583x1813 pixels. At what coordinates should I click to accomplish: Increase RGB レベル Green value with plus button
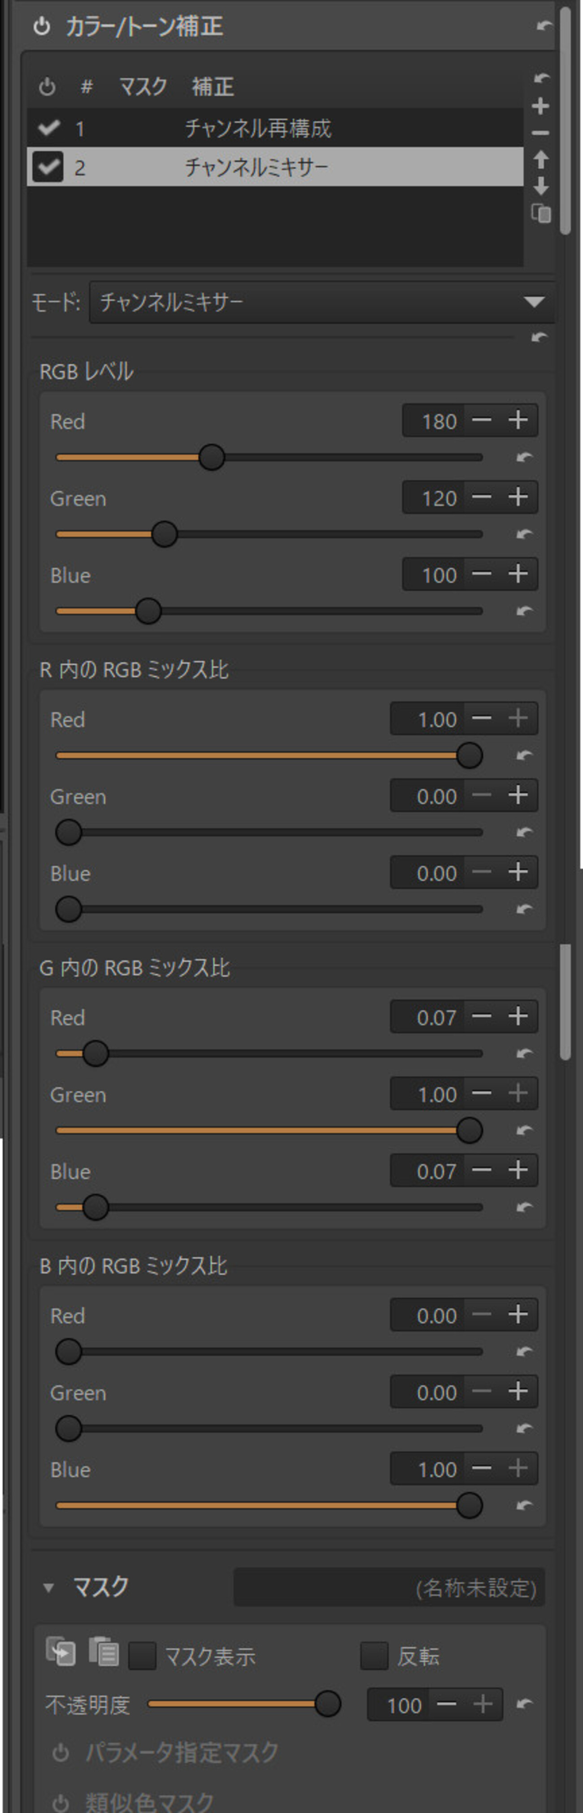pos(518,498)
